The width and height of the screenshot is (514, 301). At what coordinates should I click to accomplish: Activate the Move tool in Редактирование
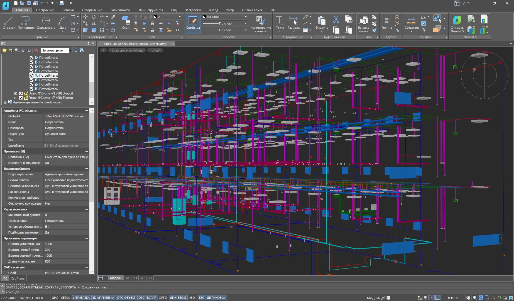(85, 17)
